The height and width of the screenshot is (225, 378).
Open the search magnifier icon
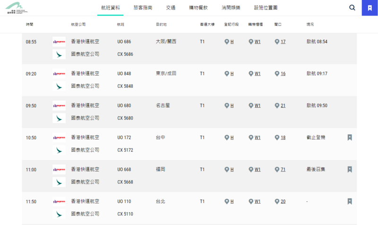(352, 8)
